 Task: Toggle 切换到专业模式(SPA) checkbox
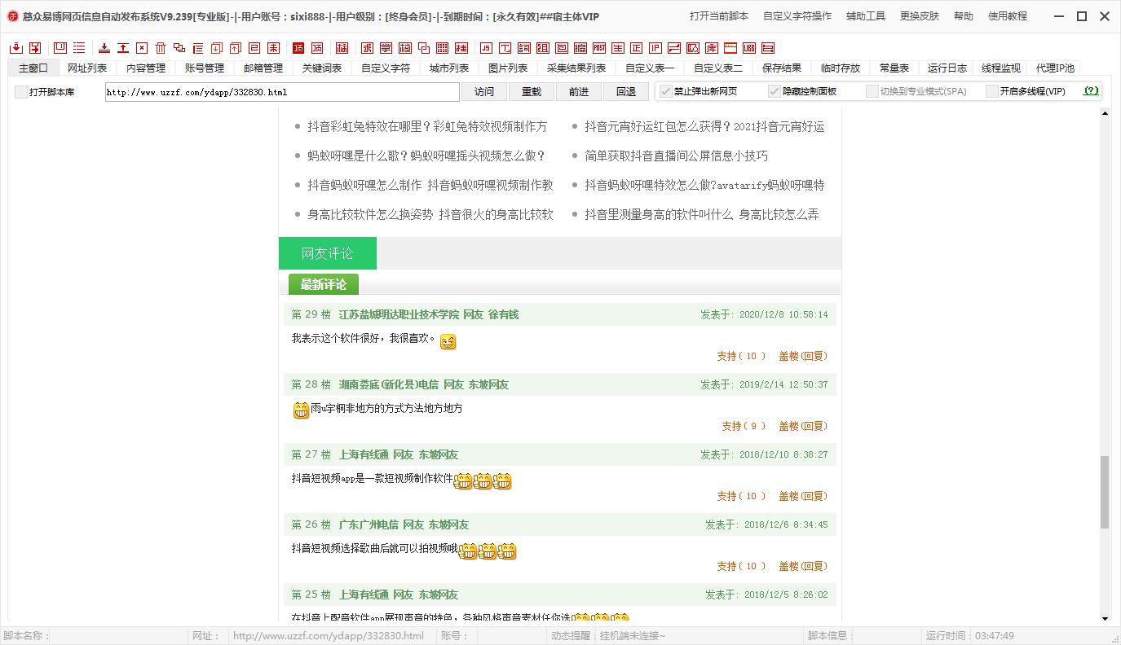coord(872,91)
